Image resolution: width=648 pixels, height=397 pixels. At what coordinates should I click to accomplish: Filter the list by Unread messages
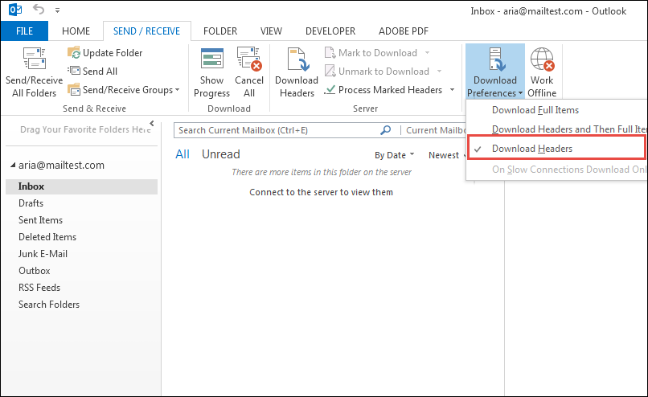pos(220,154)
